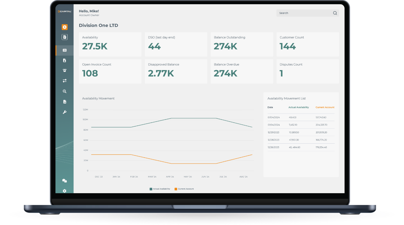Screen dimensions: 404x225
Task: Select the Actual Availability column header
Action: coord(299,107)
